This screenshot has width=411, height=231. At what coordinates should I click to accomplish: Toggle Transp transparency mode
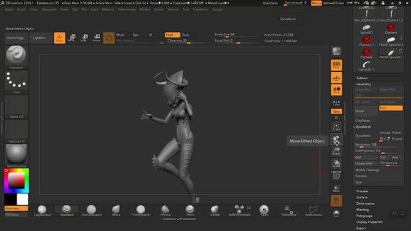click(x=337, y=189)
